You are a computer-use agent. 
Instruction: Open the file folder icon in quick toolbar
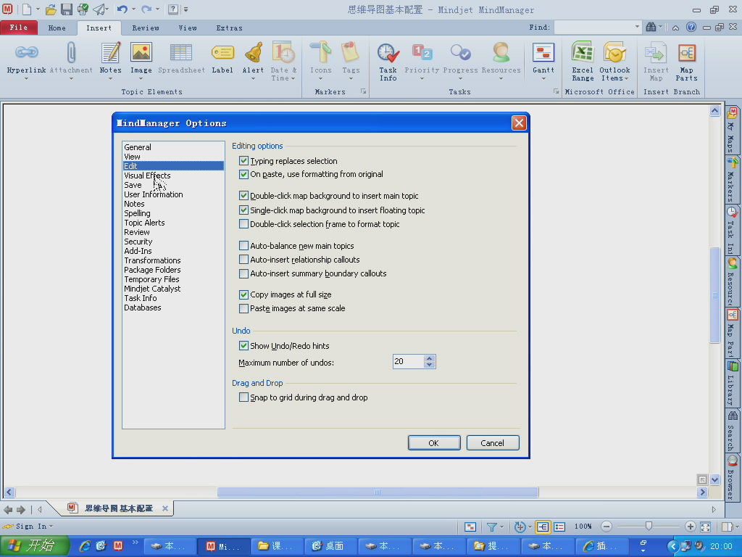[x=51, y=9]
